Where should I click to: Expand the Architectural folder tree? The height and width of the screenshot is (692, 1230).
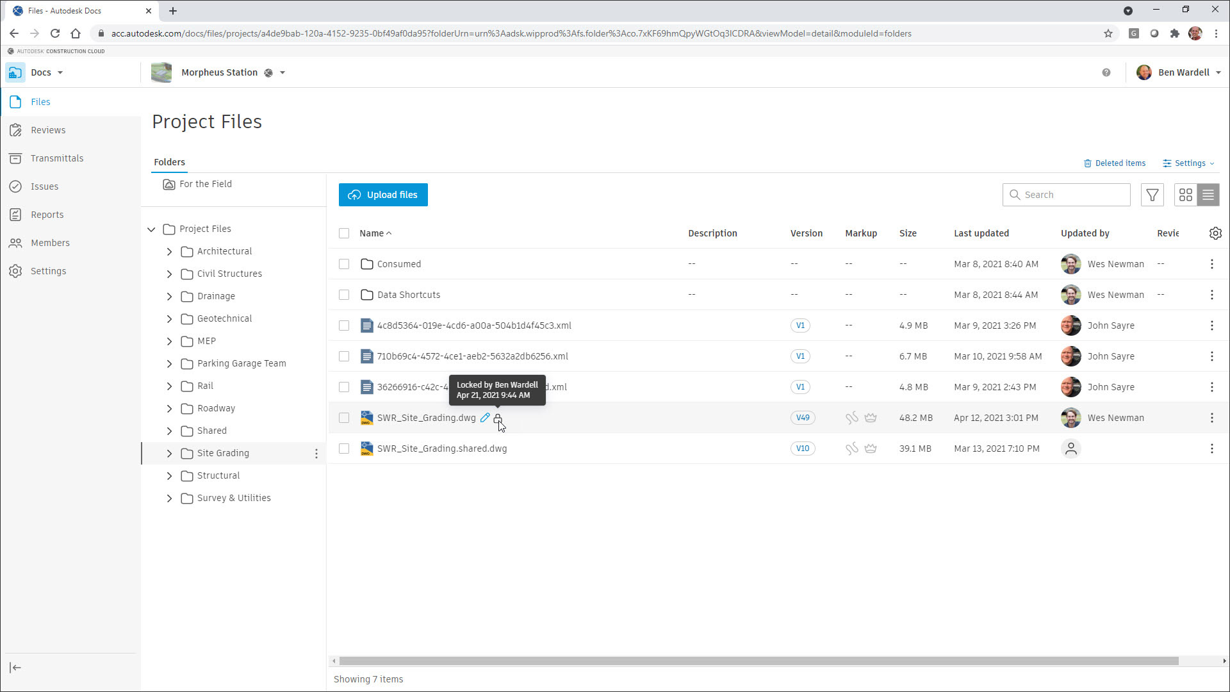tap(169, 252)
